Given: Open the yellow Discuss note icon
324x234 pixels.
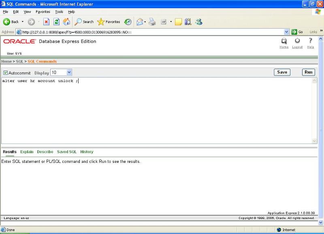Looking at the screenshot, I should pos(178,22).
